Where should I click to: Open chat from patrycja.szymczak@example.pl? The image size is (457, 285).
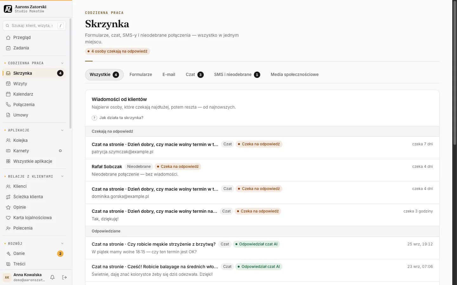pos(262,148)
